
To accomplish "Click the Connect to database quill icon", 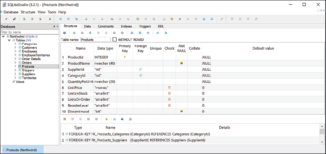I will click(x=7, y=19).
